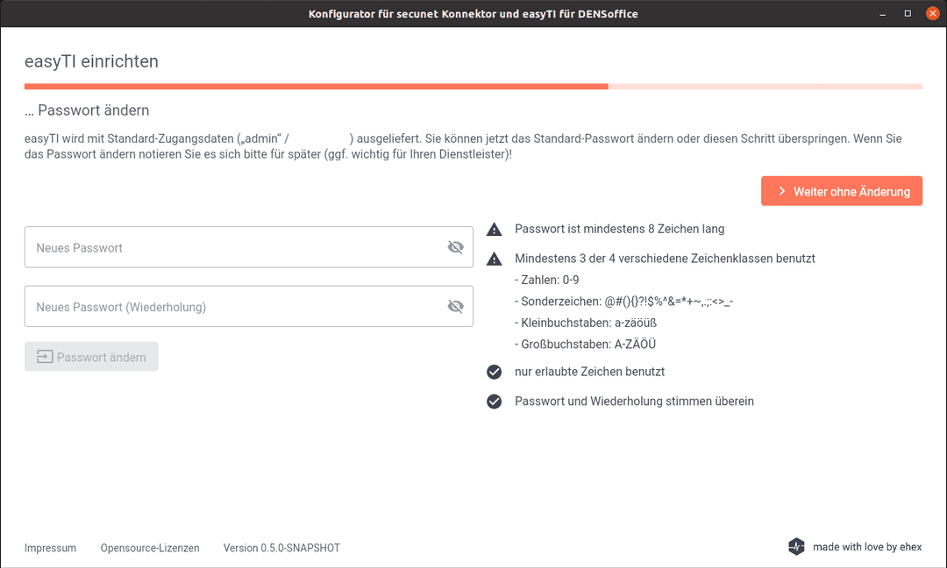Click the Passwort ändern button

point(91,357)
